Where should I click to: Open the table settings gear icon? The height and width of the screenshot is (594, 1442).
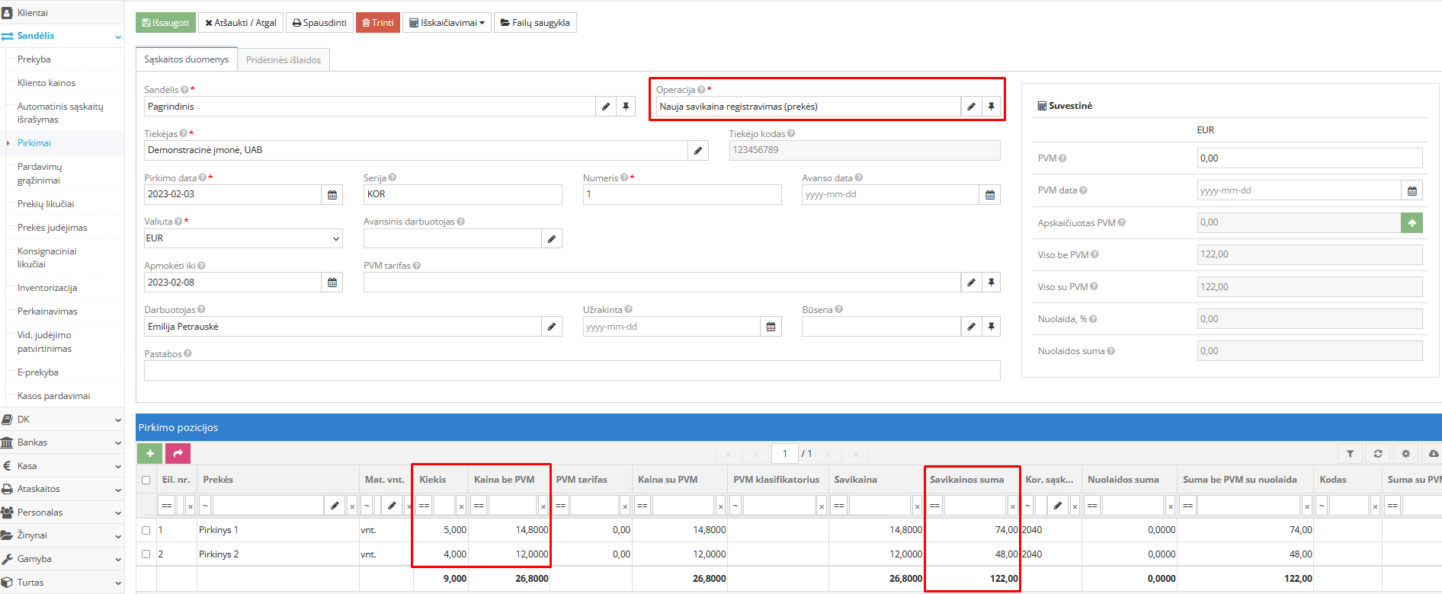pos(1406,454)
